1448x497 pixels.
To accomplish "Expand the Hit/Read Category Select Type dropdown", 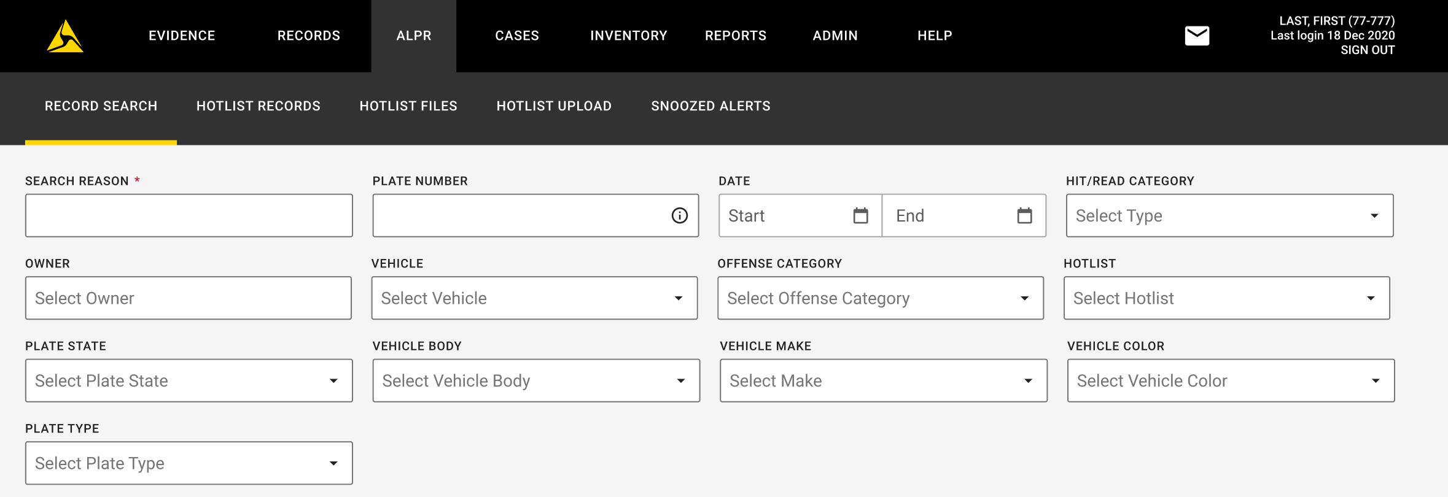I will [1229, 215].
